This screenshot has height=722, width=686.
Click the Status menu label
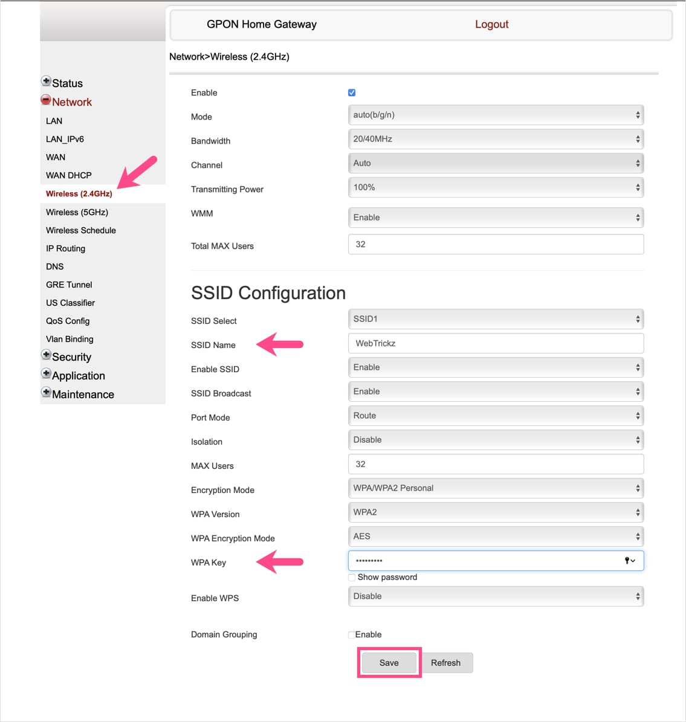tap(67, 83)
